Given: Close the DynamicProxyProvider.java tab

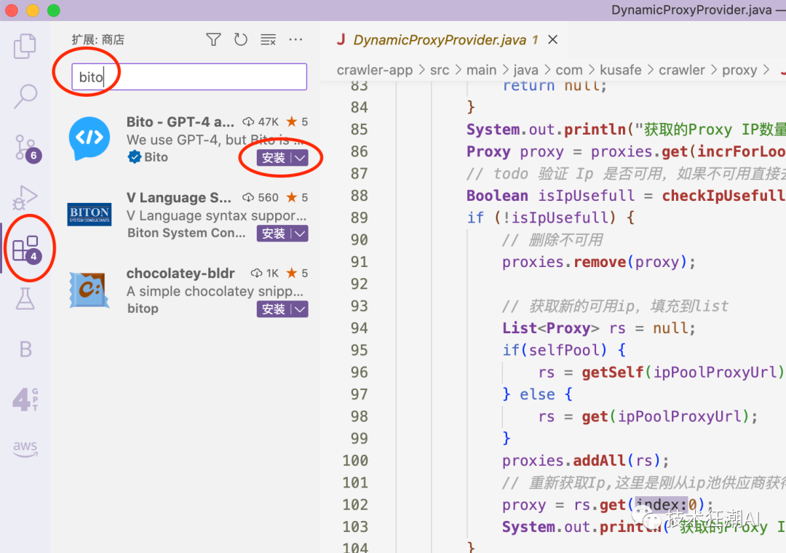Looking at the screenshot, I should pyautogui.click(x=553, y=39).
